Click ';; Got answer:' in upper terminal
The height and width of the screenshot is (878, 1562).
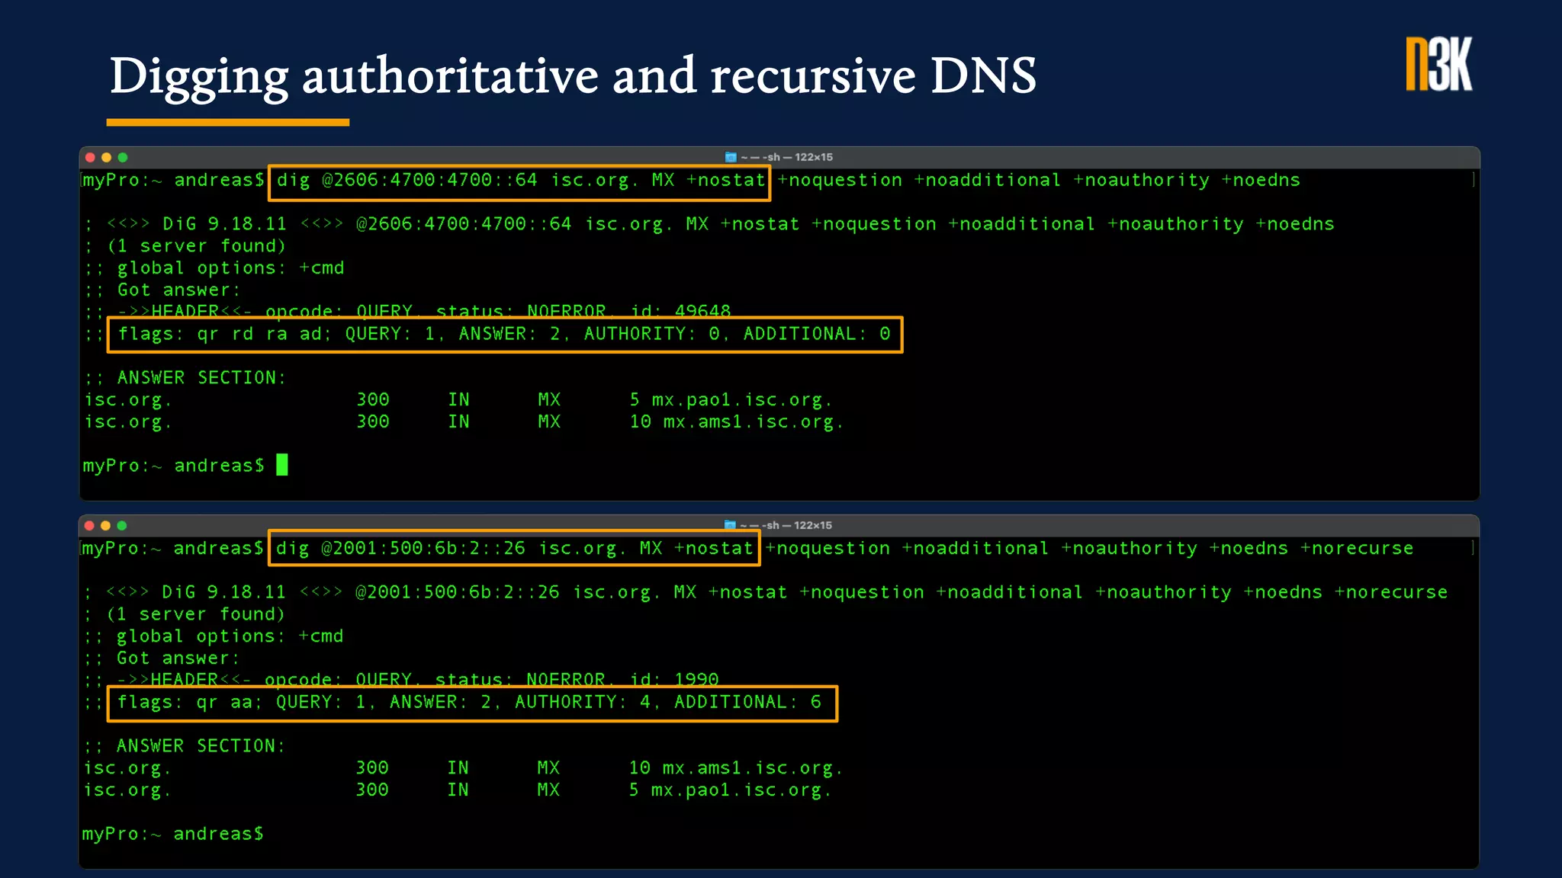[162, 290]
